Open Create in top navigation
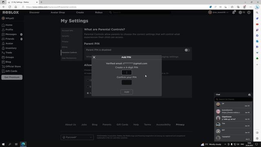The width and height of the screenshot is (261, 147). 80,13
